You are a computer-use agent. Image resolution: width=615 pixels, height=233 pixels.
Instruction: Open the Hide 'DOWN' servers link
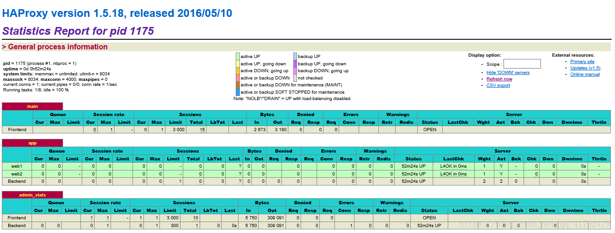(508, 73)
